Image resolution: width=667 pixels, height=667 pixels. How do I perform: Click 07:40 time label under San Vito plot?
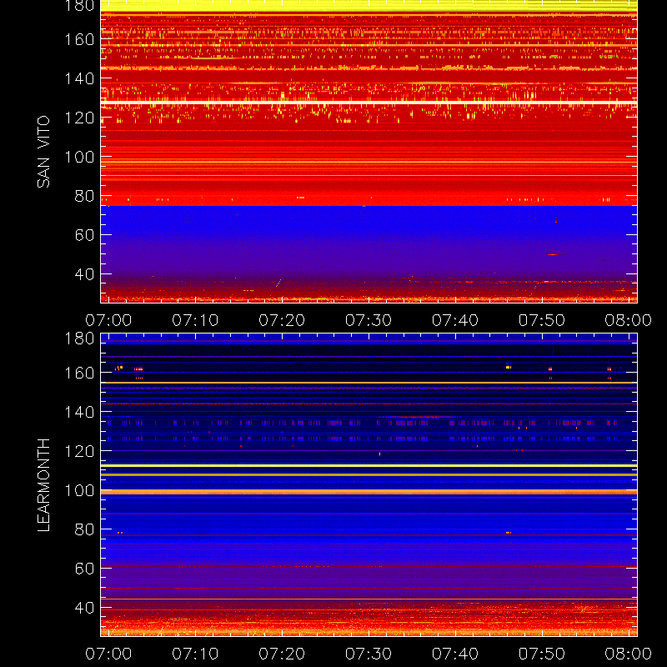(455, 320)
